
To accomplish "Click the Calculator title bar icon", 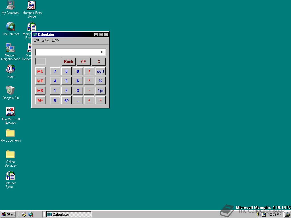I will pyautogui.click(x=35, y=34).
